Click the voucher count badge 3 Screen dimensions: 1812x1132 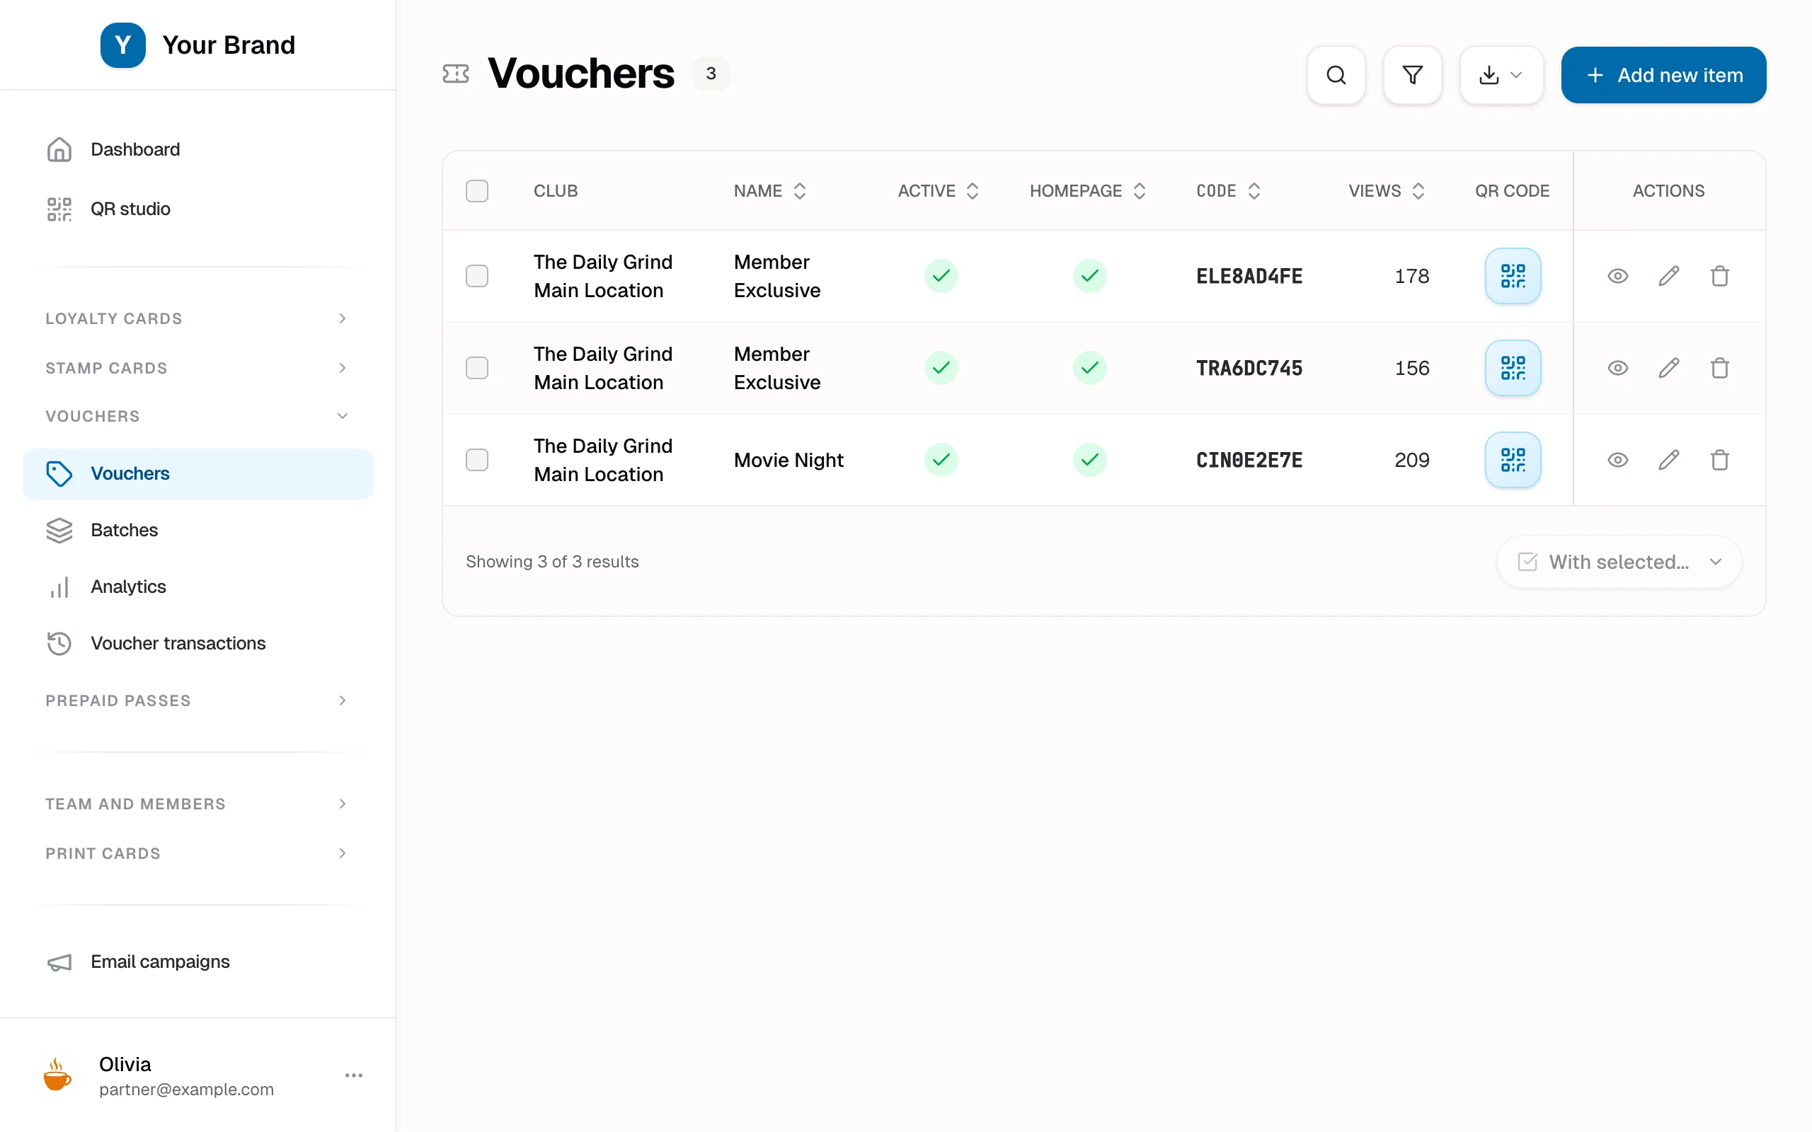tap(711, 74)
